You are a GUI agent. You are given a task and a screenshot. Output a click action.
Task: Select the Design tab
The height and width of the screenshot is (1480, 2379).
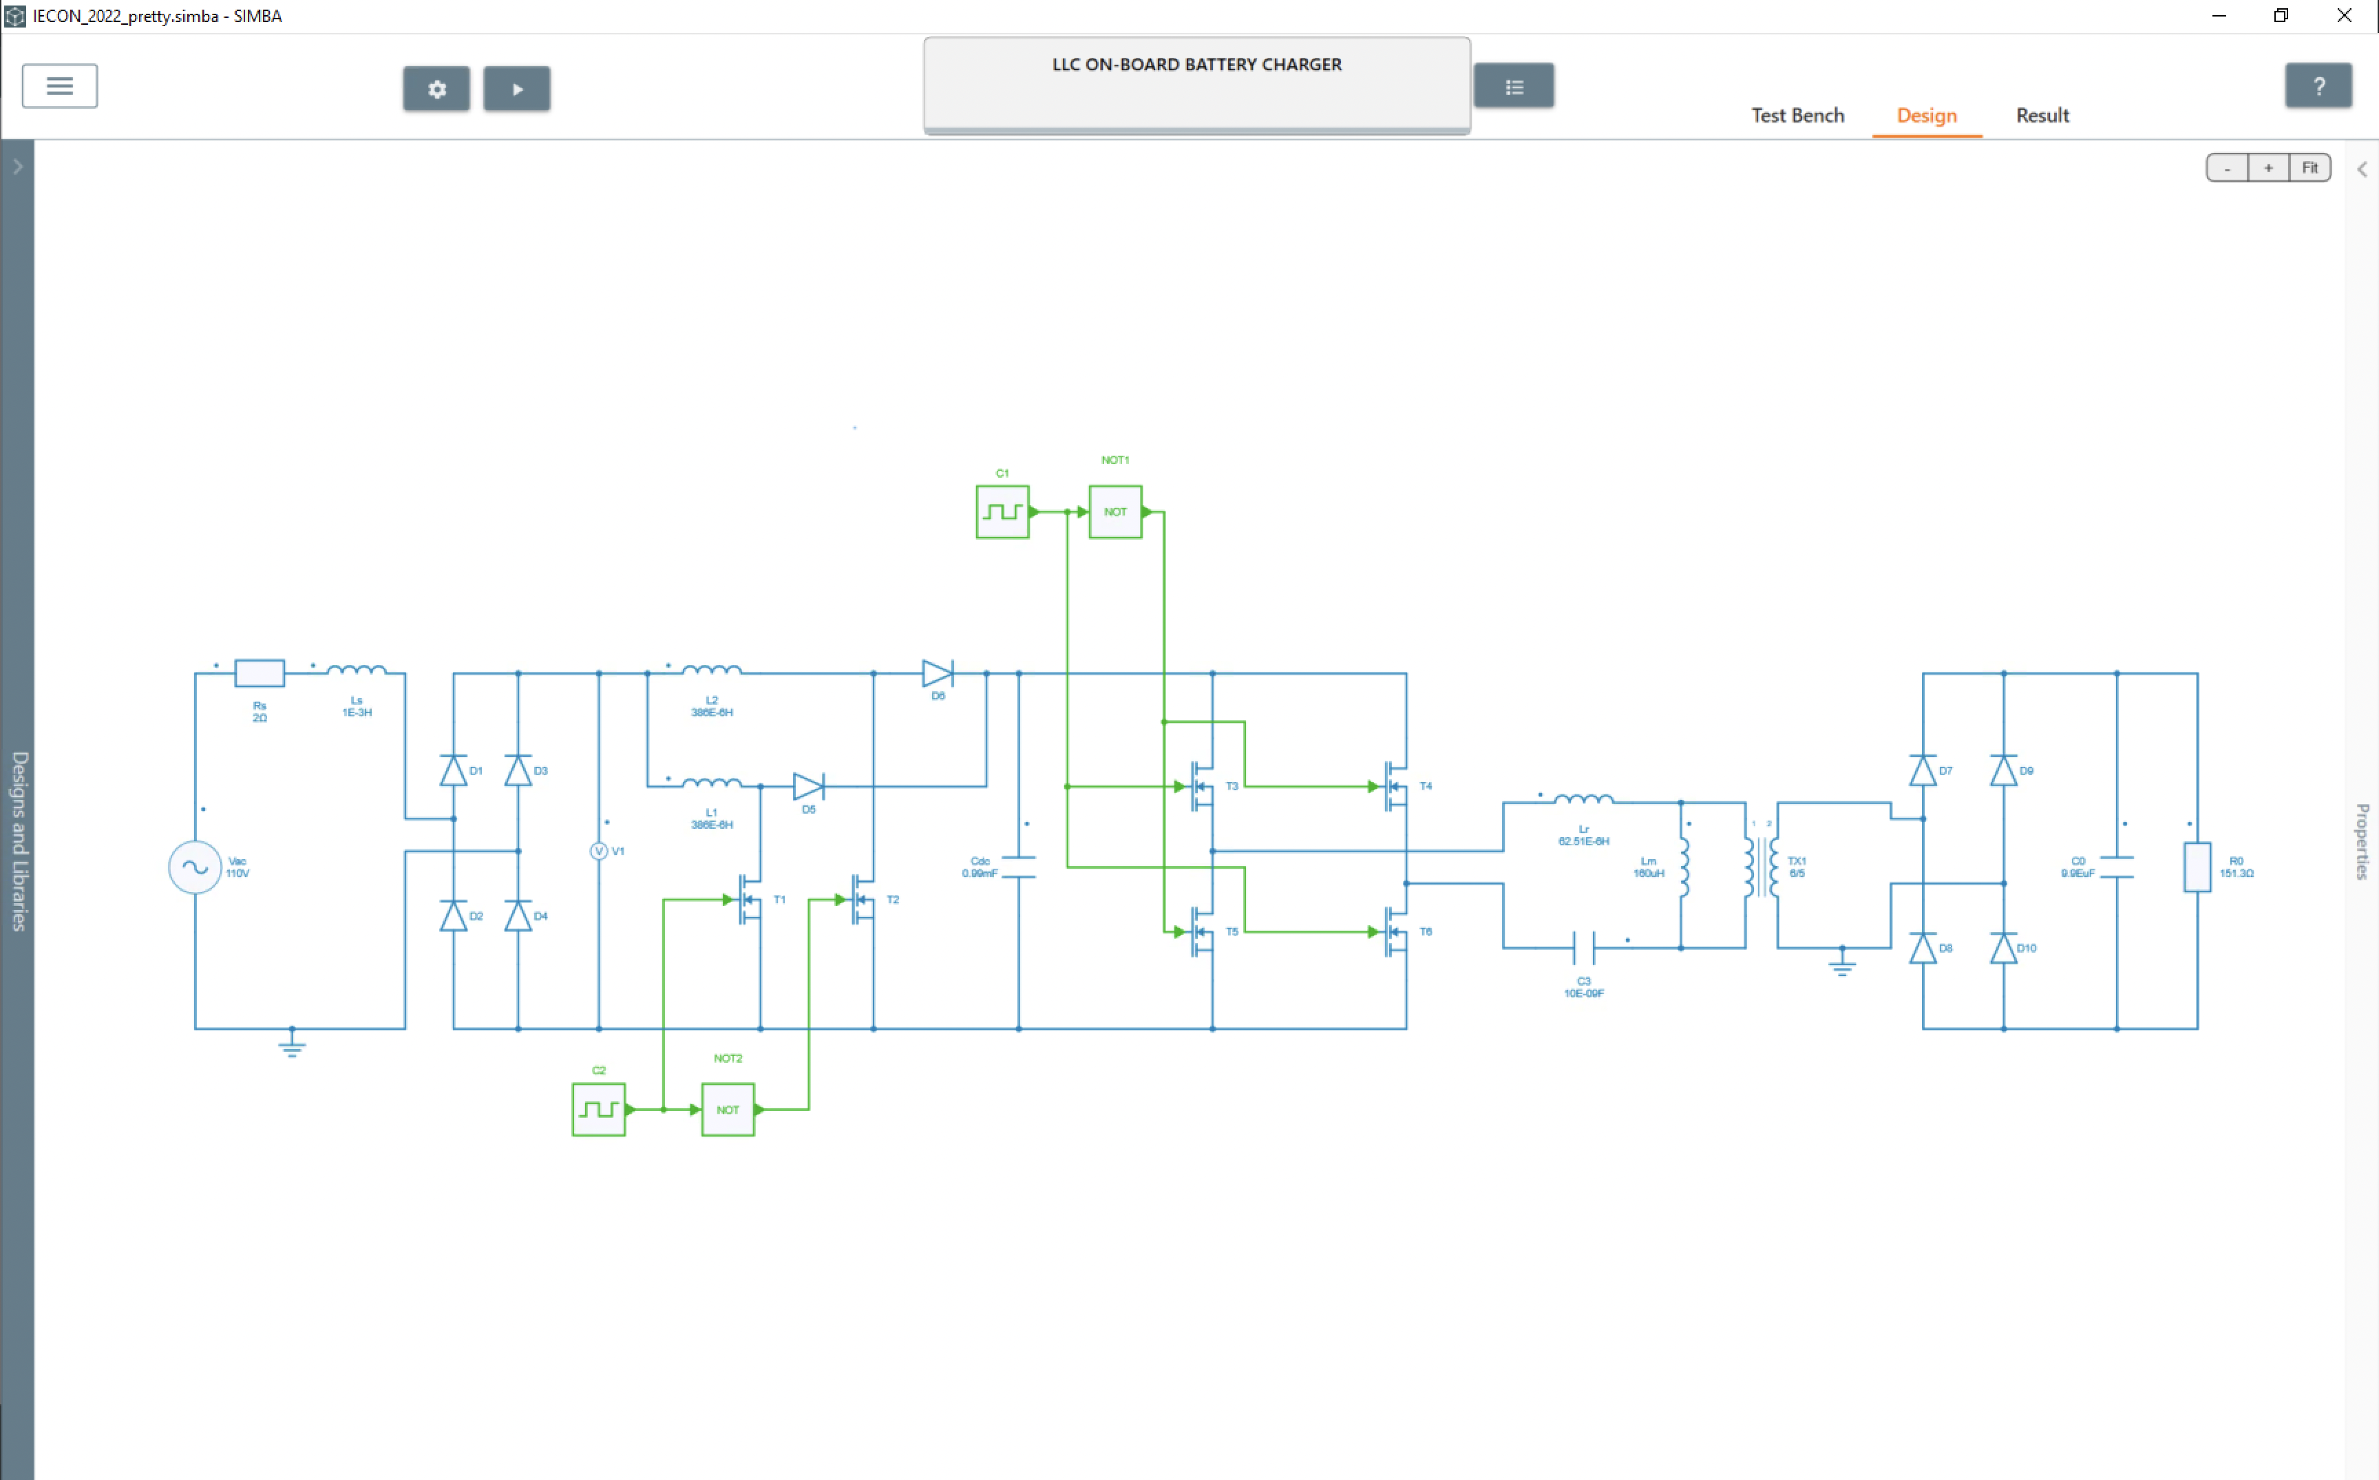pyautogui.click(x=1926, y=116)
